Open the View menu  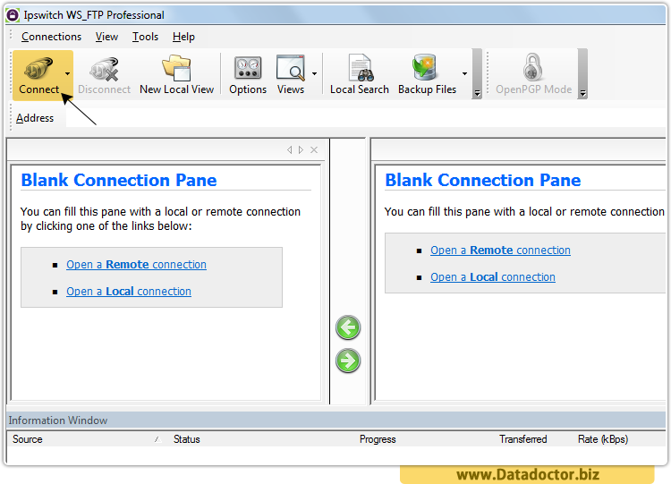click(x=106, y=37)
